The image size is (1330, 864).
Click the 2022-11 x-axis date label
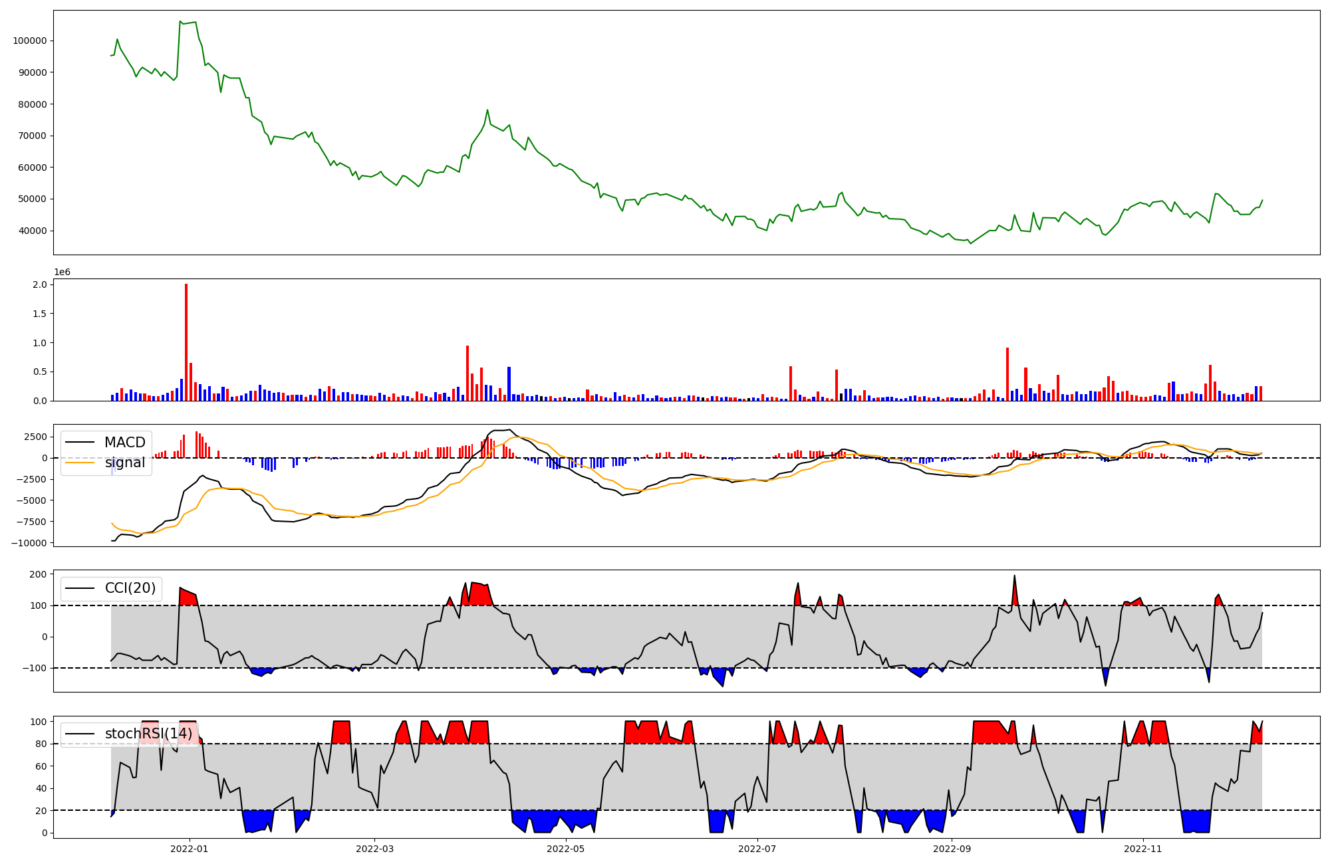[1143, 849]
